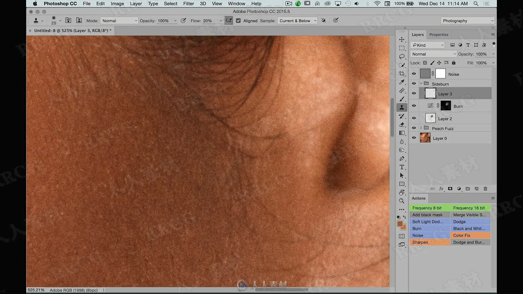The image size is (523, 294).
Task: Open the Sample Current & Below dropdown
Action: [x=297, y=21]
